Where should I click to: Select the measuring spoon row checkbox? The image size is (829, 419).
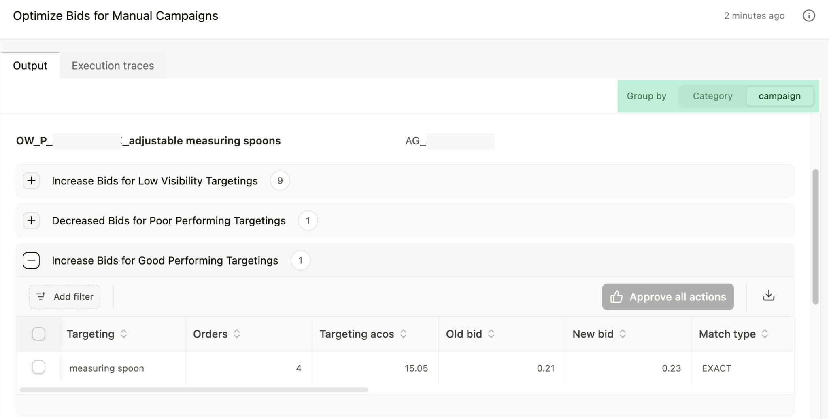point(38,367)
